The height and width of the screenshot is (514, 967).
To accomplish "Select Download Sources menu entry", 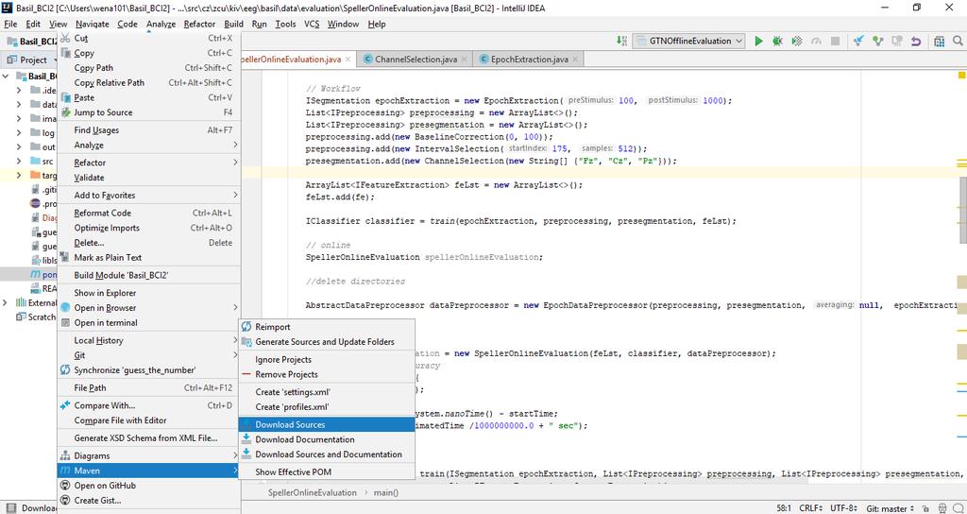I will [327, 424].
